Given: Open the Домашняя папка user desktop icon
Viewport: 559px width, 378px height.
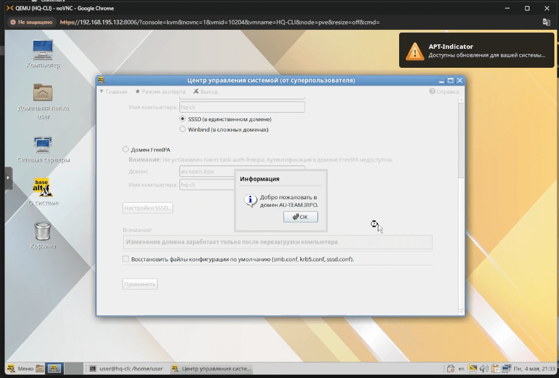Looking at the screenshot, I should pos(43,102).
